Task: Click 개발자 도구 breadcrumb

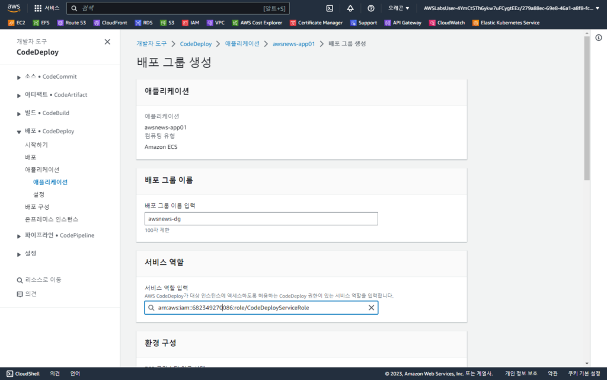Action: 151,44
